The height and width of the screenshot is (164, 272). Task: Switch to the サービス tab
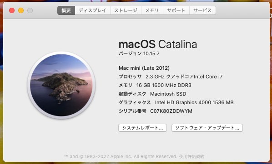[x=202, y=10]
